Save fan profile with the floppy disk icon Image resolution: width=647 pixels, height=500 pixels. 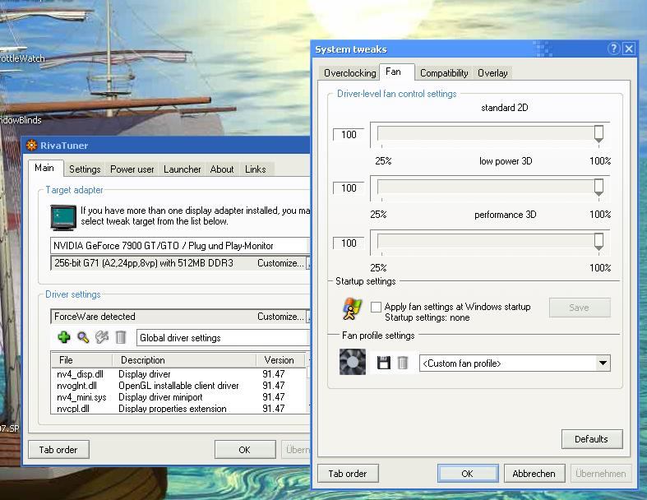pos(384,363)
